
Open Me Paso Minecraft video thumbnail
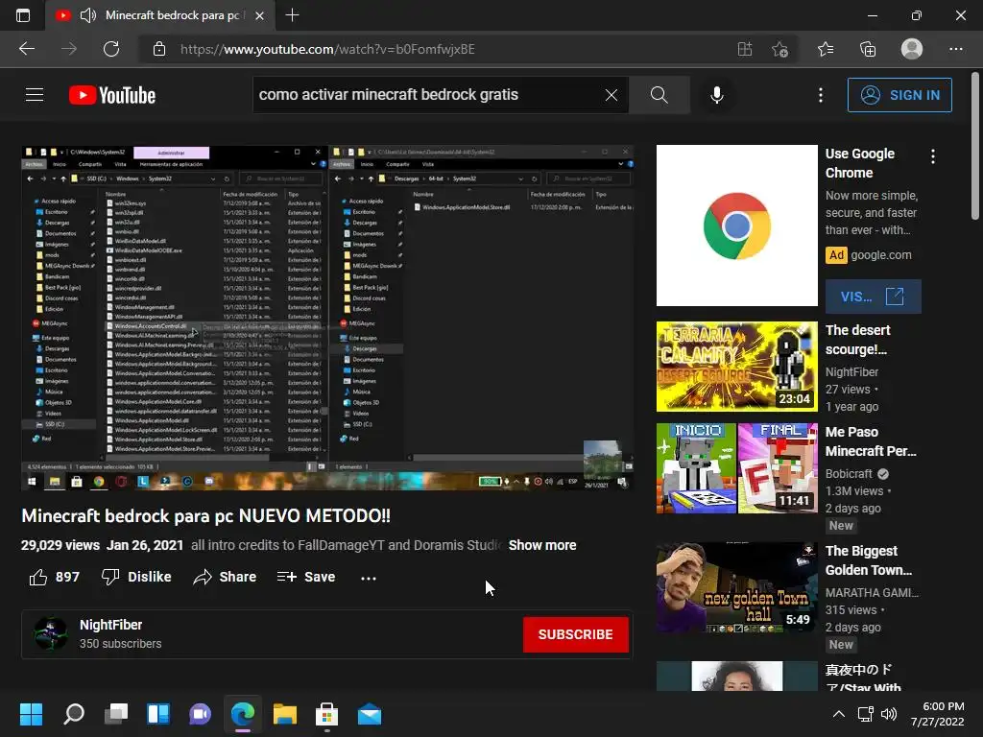pyautogui.click(x=736, y=468)
